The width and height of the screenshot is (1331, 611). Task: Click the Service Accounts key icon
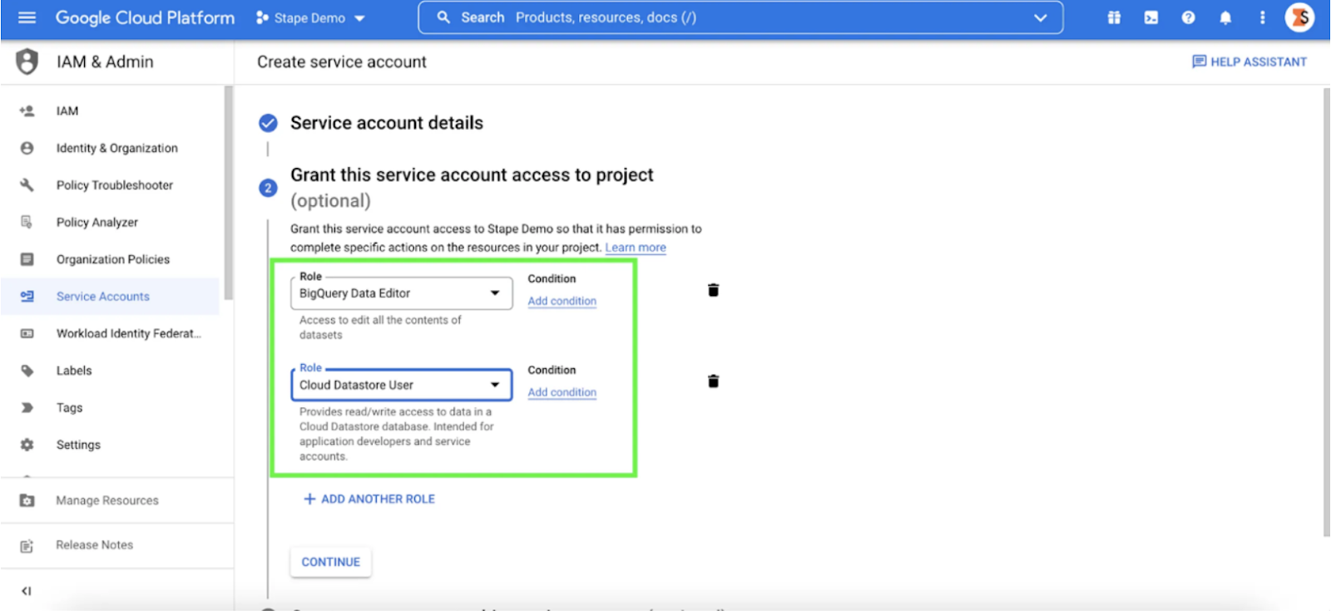point(27,296)
